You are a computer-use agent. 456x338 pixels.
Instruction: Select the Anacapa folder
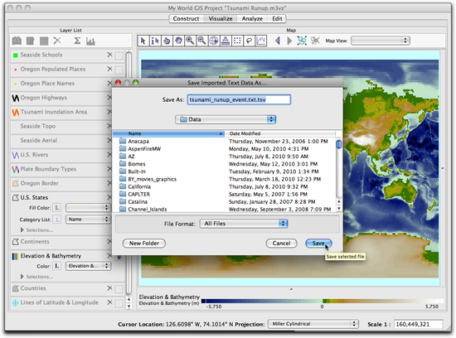224,141
